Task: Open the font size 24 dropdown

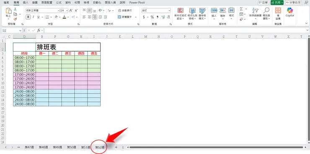Action: 67,10
